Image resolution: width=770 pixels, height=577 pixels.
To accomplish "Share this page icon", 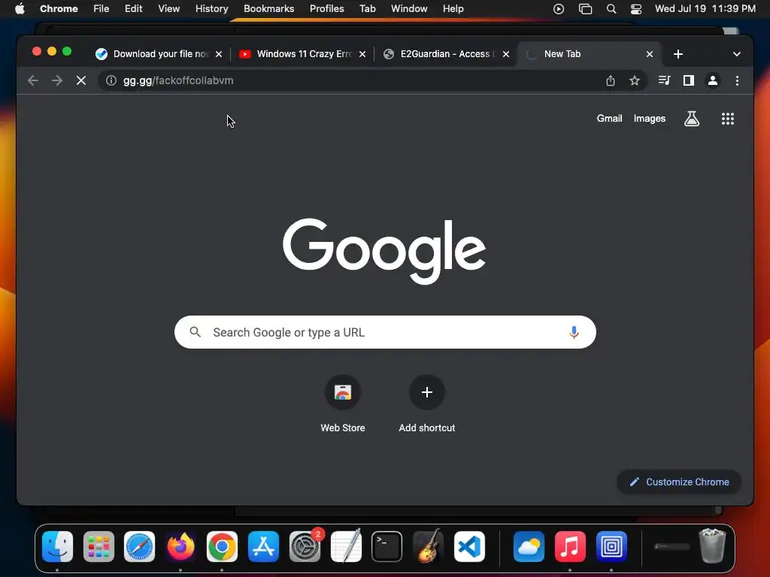I will tap(611, 80).
